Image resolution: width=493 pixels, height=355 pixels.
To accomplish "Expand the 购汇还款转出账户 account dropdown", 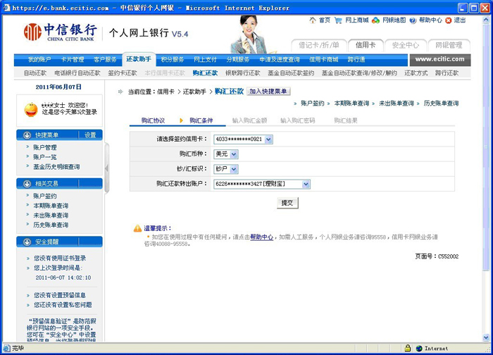I will (306, 184).
